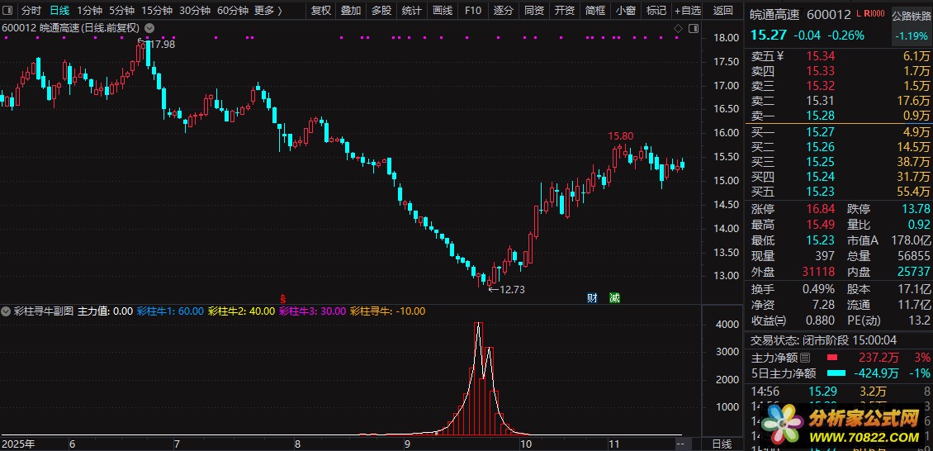Viewport: 933px width, 451px height.
Task: Click the chart layout icon at top-left
Action: coord(9,11)
